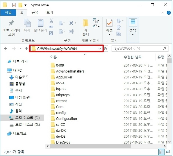This screenshot has width=173, height=156.
Task: Sort by 유형 column header
Action: click(161, 57)
